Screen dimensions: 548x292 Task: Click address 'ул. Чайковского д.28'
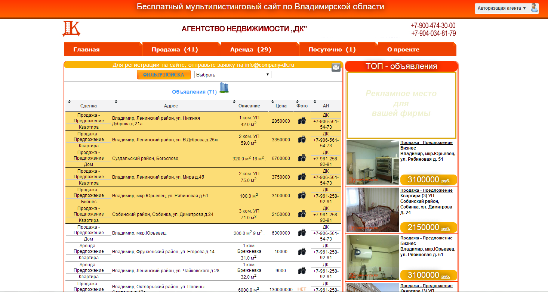click(166, 271)
